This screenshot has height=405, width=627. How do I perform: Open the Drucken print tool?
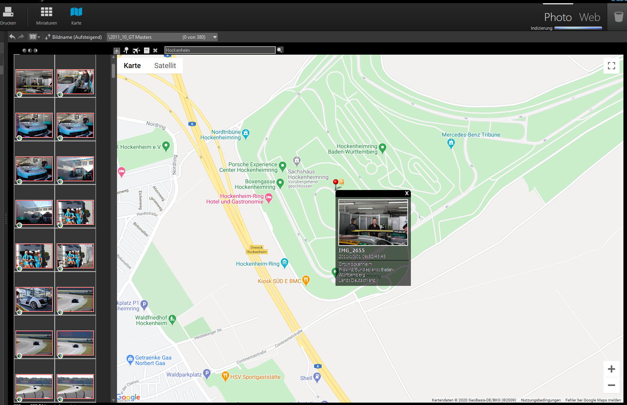pyautogui.click(x=8, y=16)
